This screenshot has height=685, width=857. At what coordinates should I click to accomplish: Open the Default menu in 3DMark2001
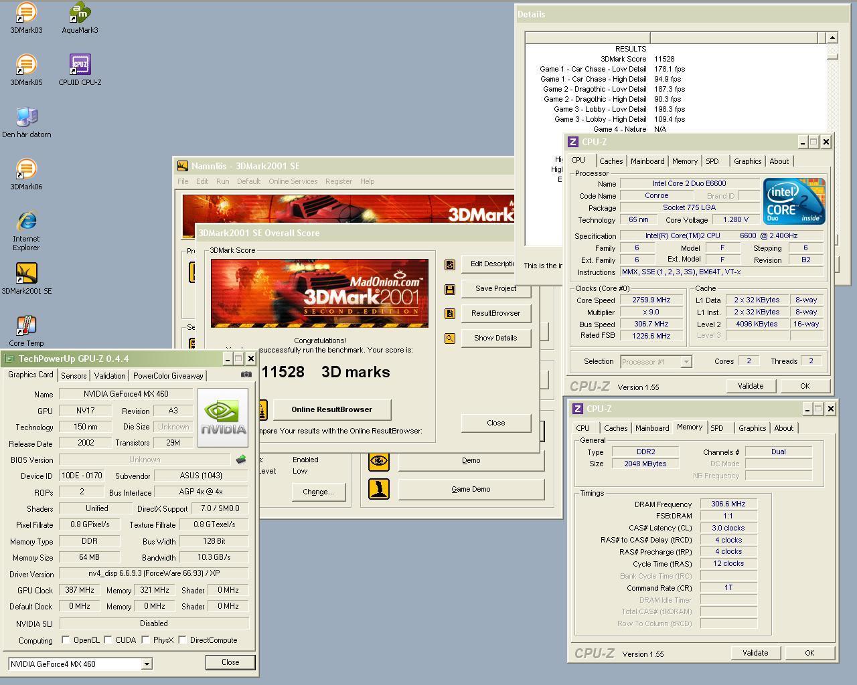[x=248, y=181]
